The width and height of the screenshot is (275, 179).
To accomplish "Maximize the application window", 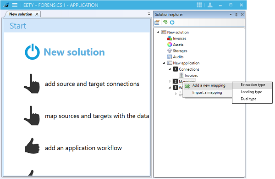I will pos(231,5).
